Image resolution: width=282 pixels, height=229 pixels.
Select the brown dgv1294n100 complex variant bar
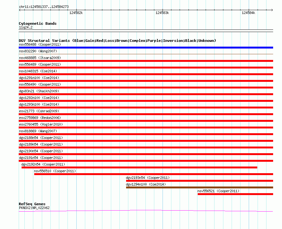tap(199, 187)
